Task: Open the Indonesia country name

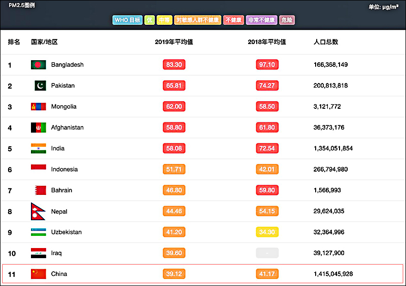Action: click(x=64, y=169)
